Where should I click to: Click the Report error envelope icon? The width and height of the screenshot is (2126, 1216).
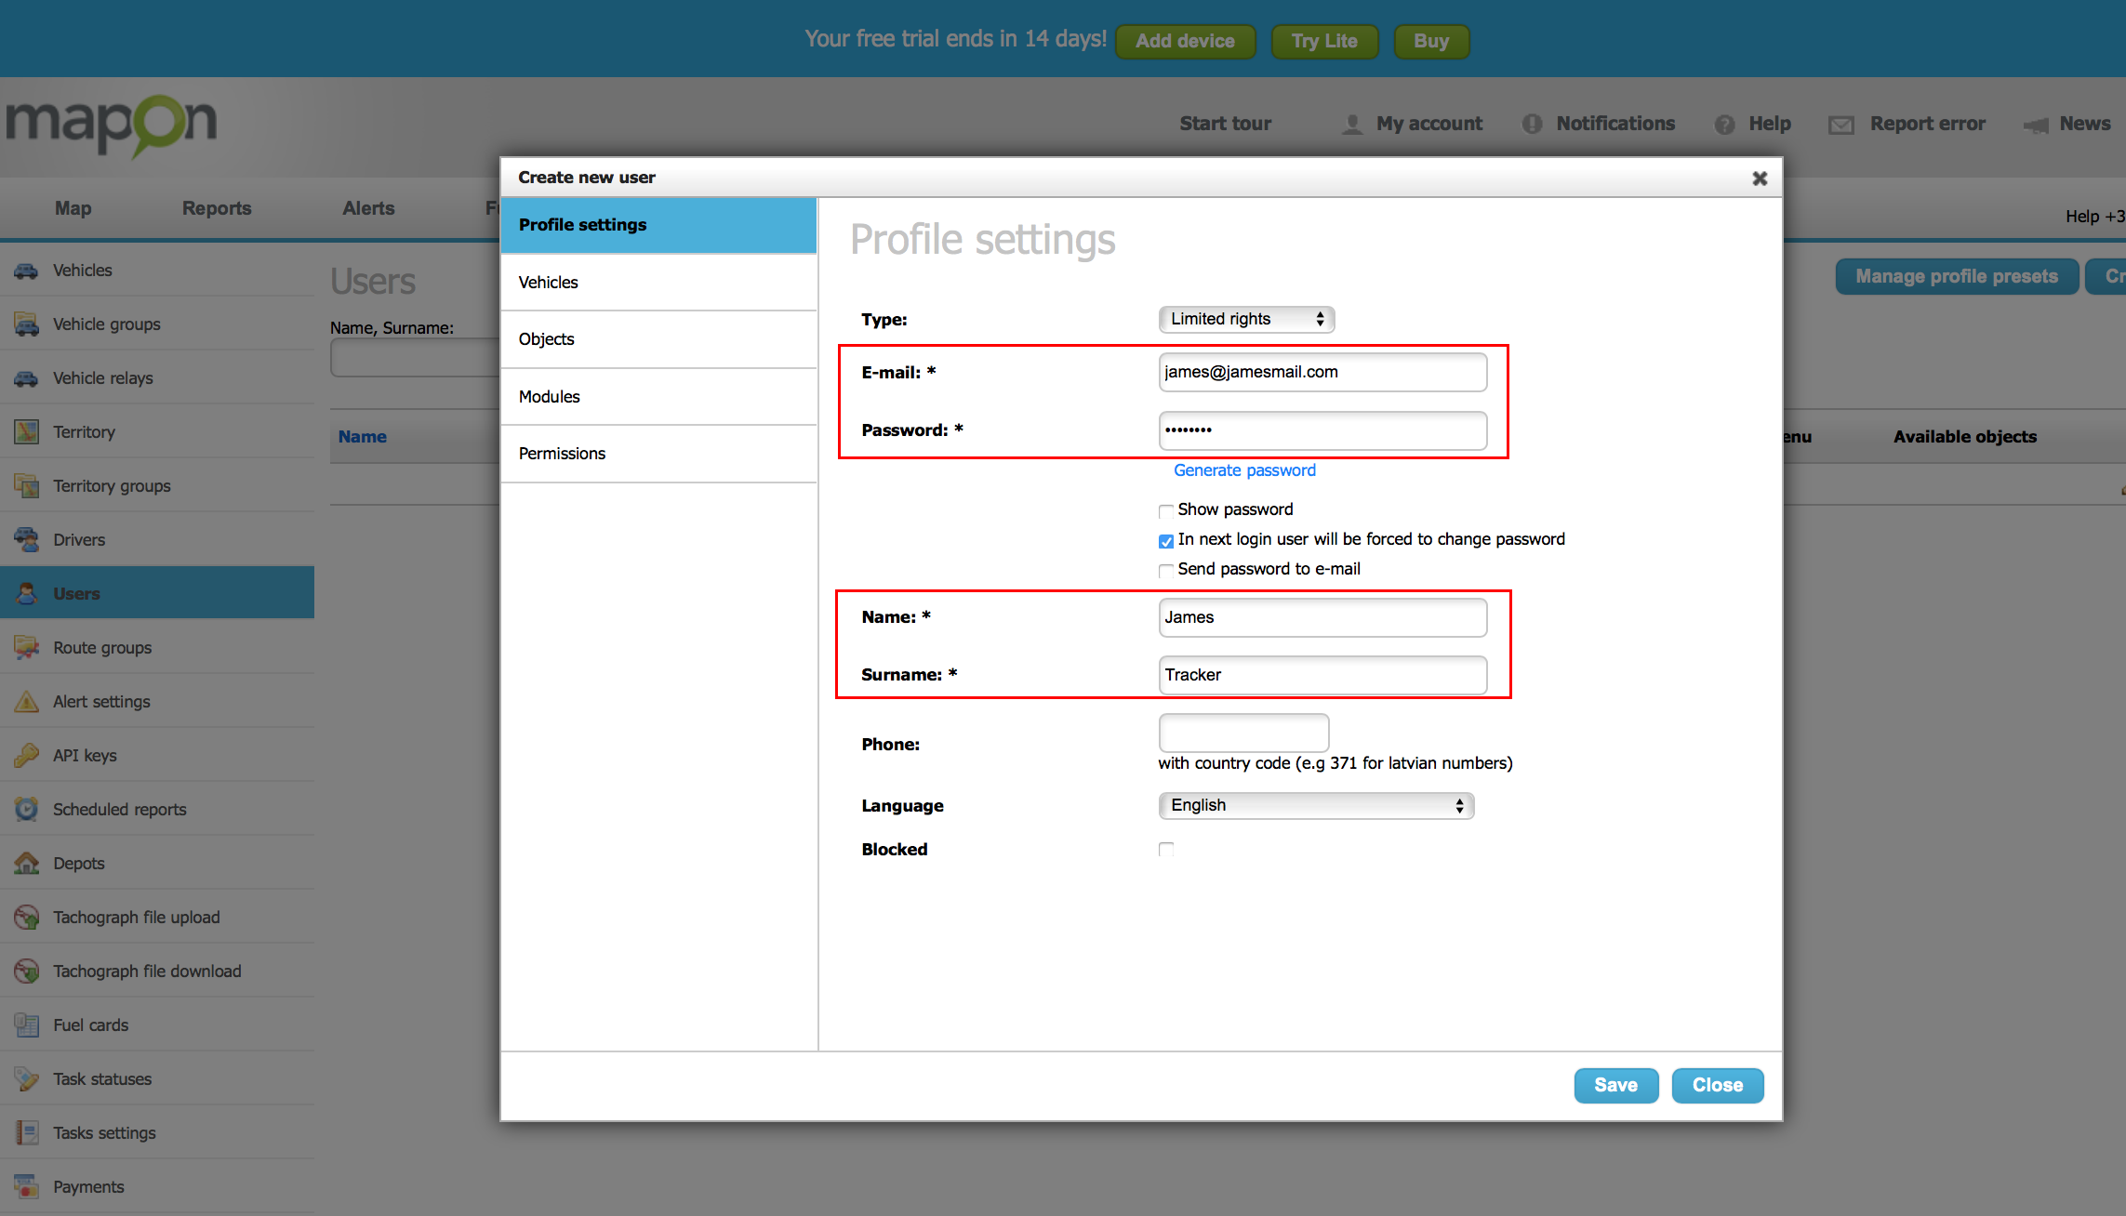point(1840,125)
